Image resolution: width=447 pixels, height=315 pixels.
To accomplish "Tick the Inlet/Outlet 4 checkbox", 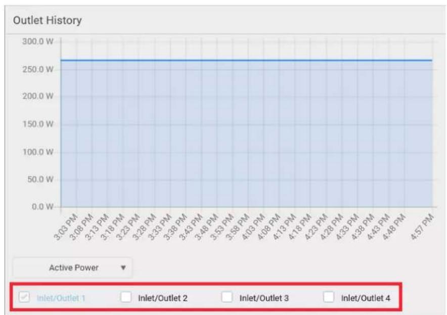I will pos(329,297).
